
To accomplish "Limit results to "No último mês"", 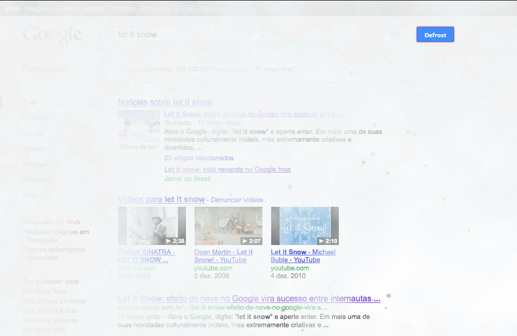I will tap(44, 330).
